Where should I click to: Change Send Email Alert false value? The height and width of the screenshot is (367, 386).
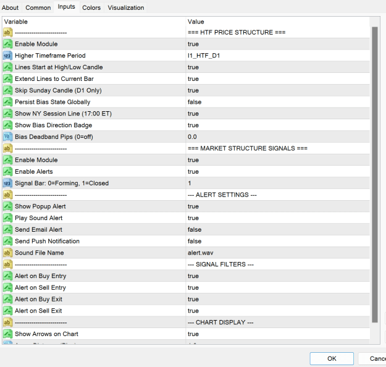(x=278, y=230)
